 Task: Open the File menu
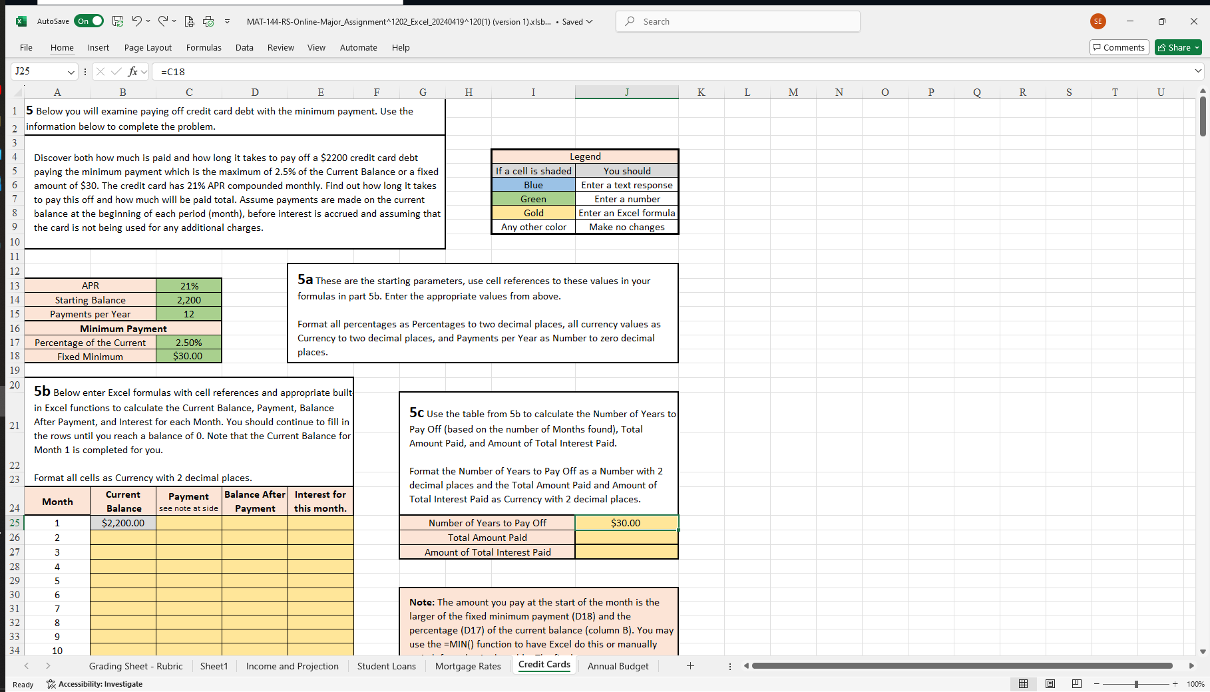click(x=26, y=47)
